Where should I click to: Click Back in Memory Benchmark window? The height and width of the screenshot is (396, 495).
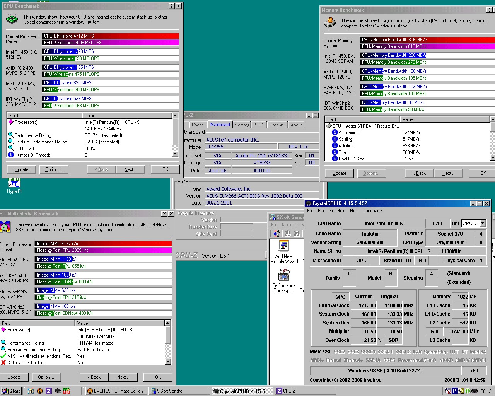(x=419, y=173)
